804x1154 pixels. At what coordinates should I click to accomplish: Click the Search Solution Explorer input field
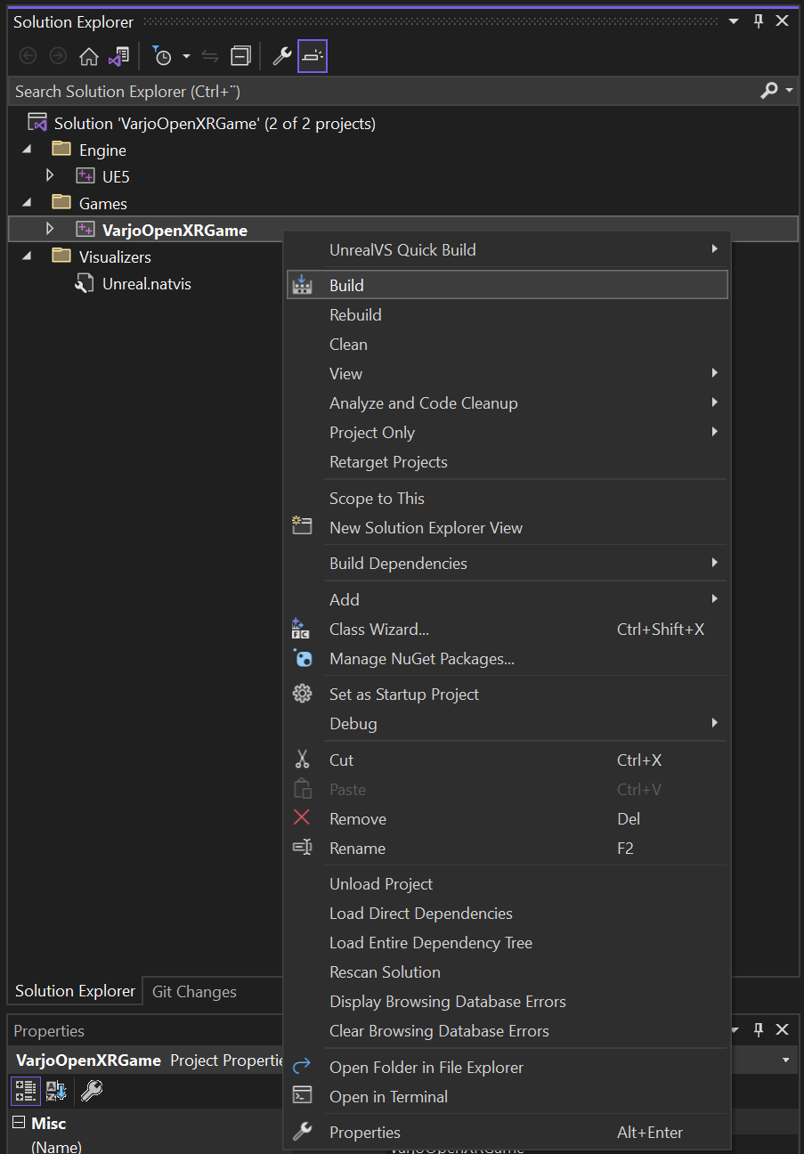(382, 91)
